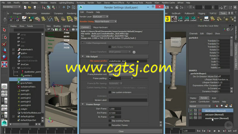Click the His shelf button
This screenshot has width=238, height=134.
24,19
